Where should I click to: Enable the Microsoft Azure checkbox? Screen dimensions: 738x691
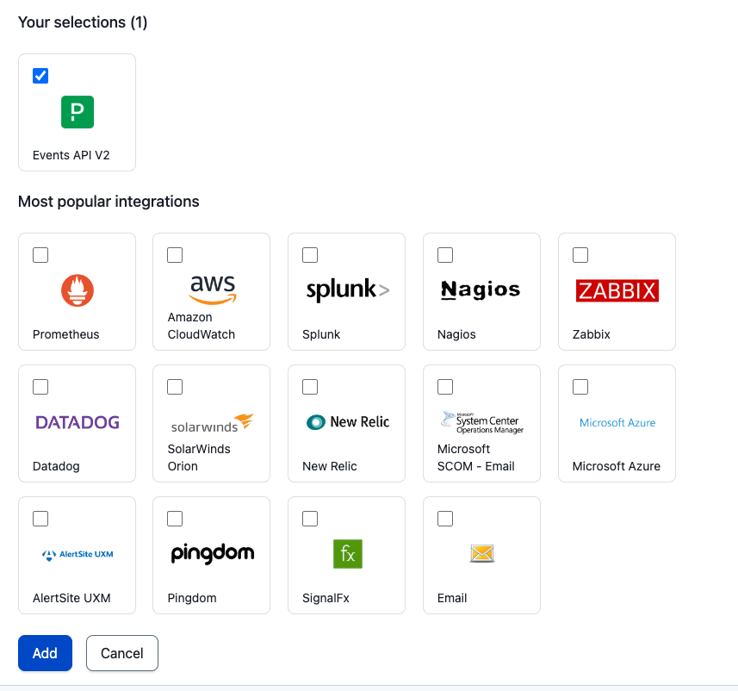(580, 387)
